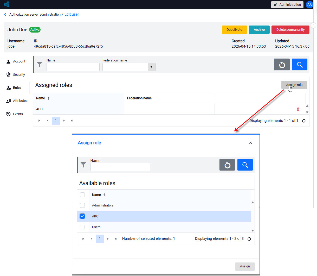
Task: Open the AA user avatar menu
Action: point(309,5)
